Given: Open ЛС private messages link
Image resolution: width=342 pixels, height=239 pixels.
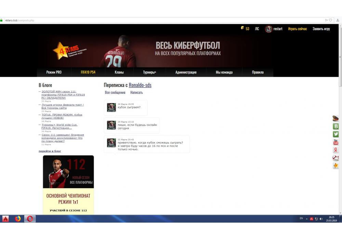Looking at the screenshot, I should 257,29.
